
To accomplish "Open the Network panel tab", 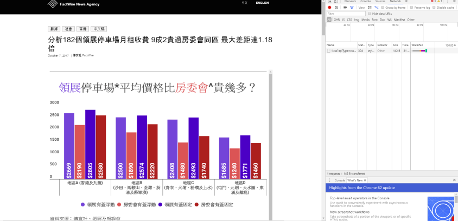I will (x=395, y=2).
